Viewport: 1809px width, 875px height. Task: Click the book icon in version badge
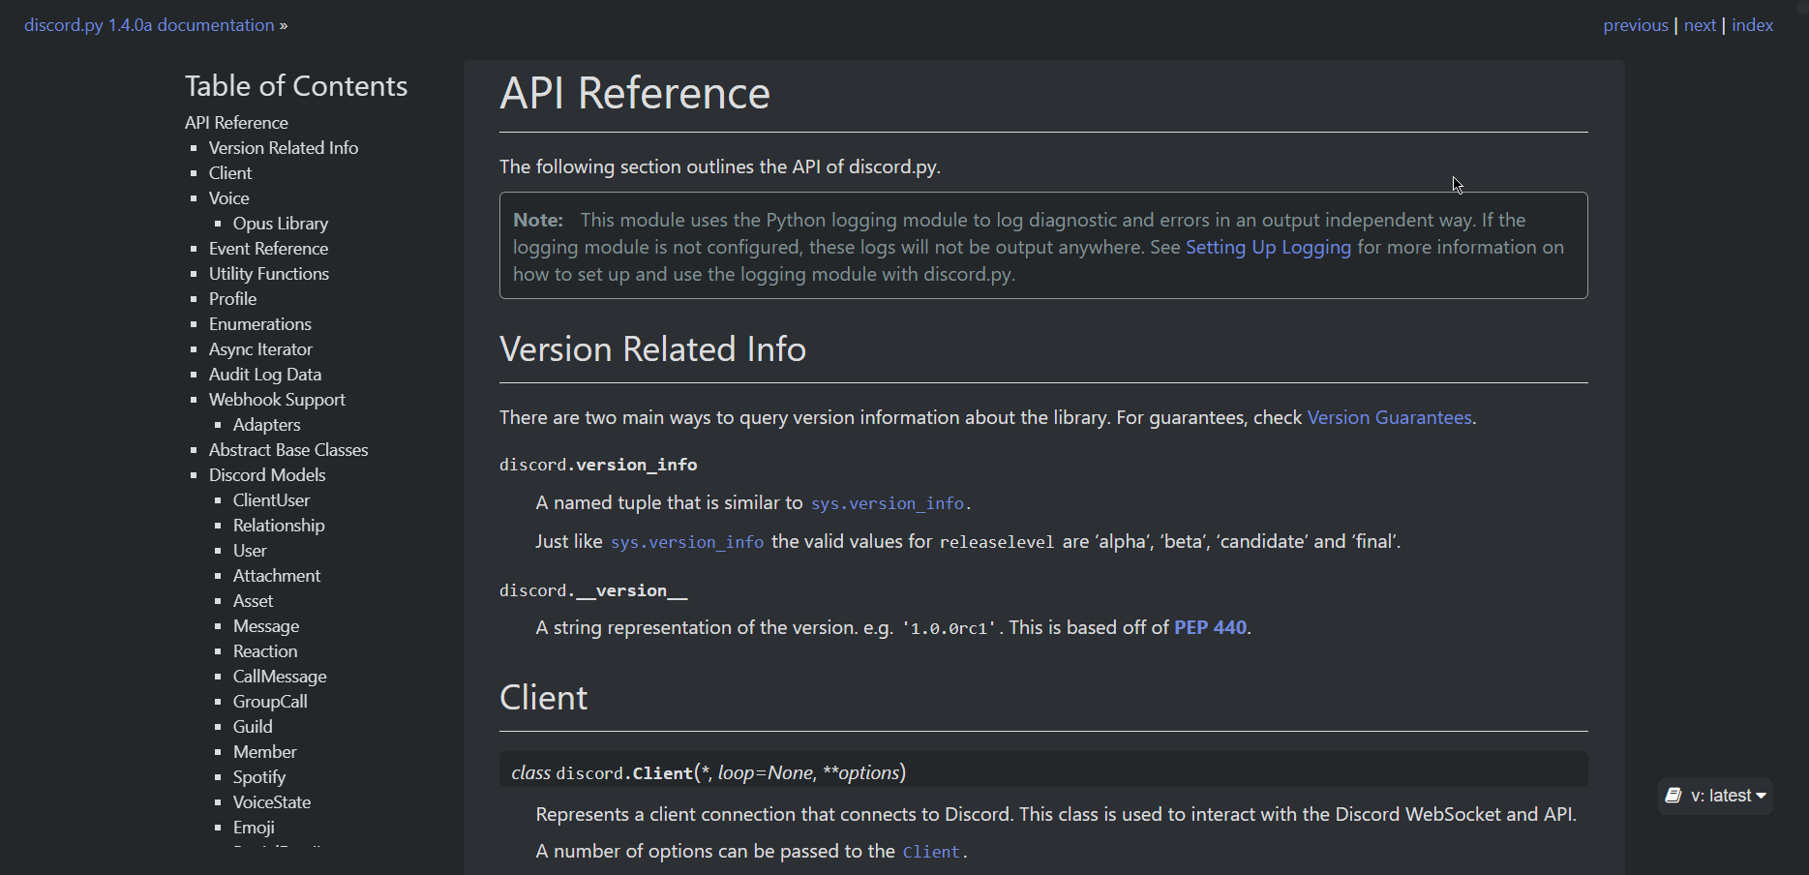(x=1673, y=796)
